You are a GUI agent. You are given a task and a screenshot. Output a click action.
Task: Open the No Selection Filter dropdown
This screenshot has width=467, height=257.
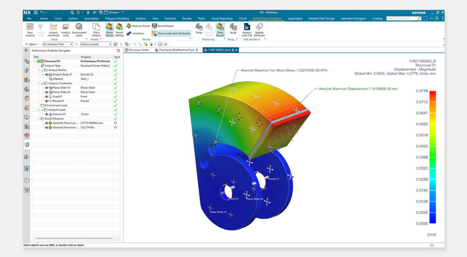coord(59,44)
